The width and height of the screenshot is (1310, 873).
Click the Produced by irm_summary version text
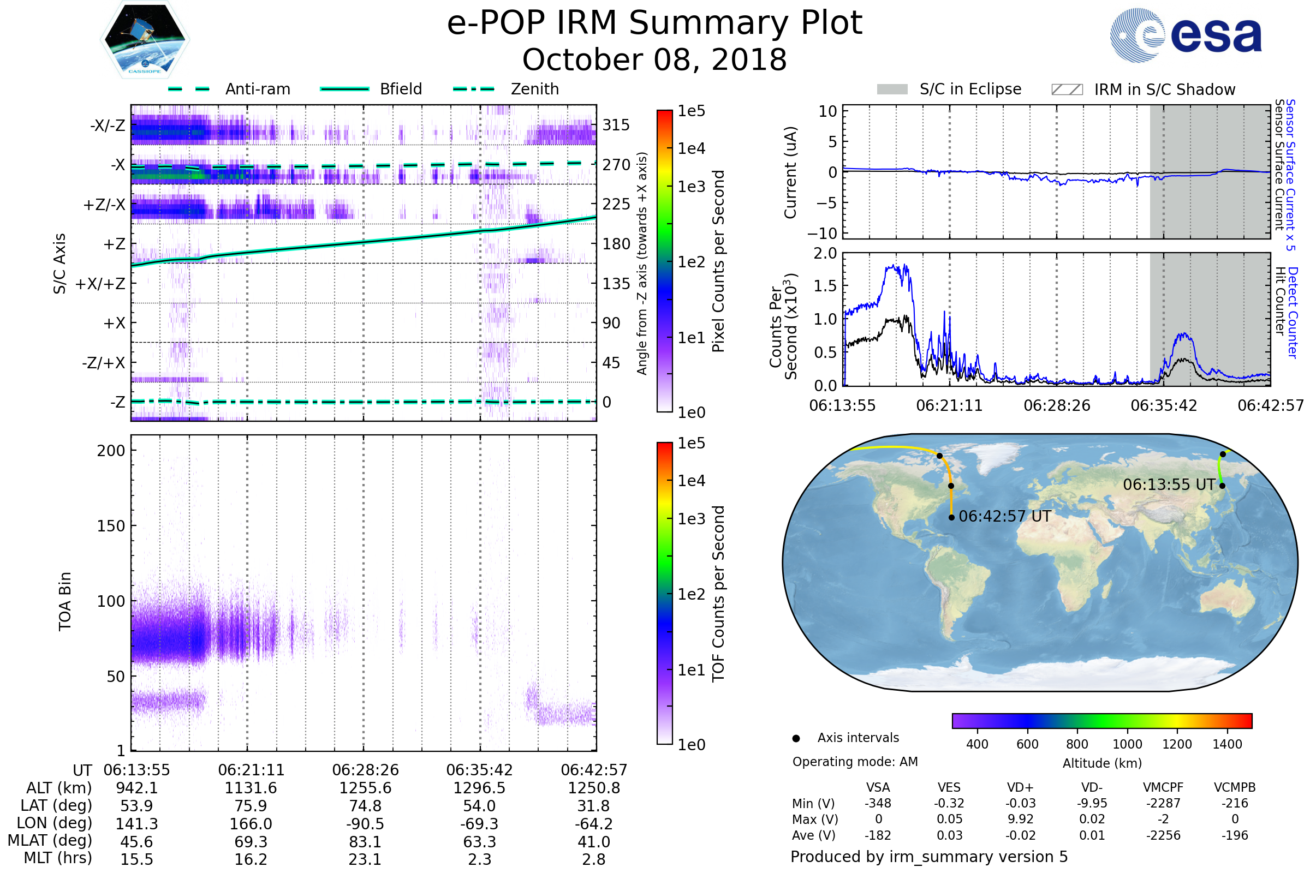click(x=928, y=857)
